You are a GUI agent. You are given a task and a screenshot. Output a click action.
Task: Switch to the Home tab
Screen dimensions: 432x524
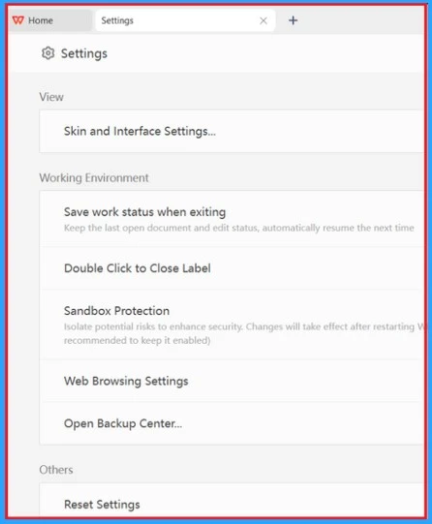click(x=49, y=20)
